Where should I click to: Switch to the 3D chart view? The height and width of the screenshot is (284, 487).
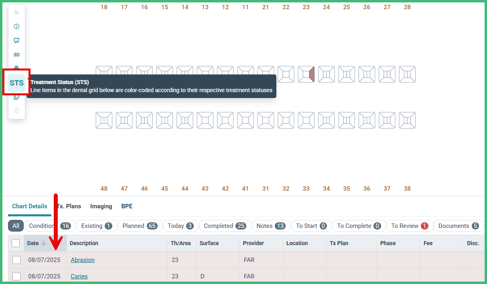pyautogui.click(x=16, y=54)
